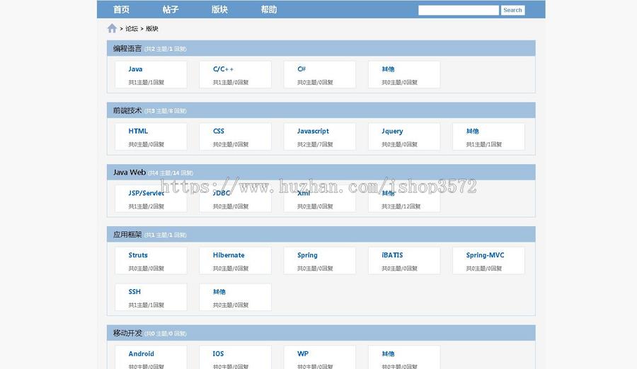This screenshot has width=637, height=369.
Task: Open the Xml board
Action: coord(304,193)
